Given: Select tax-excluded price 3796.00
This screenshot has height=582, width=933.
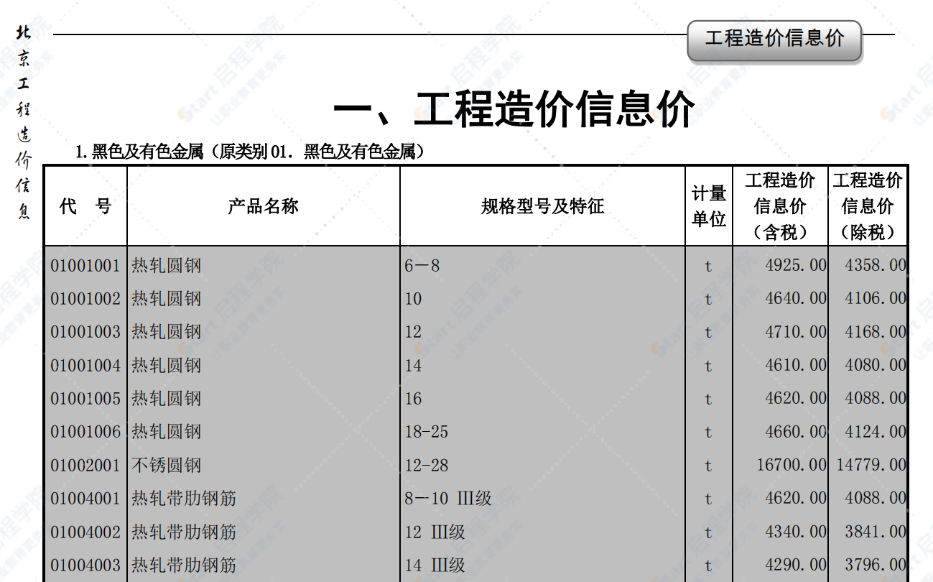Looking at the screenshot, I should [x=876, y=565].
